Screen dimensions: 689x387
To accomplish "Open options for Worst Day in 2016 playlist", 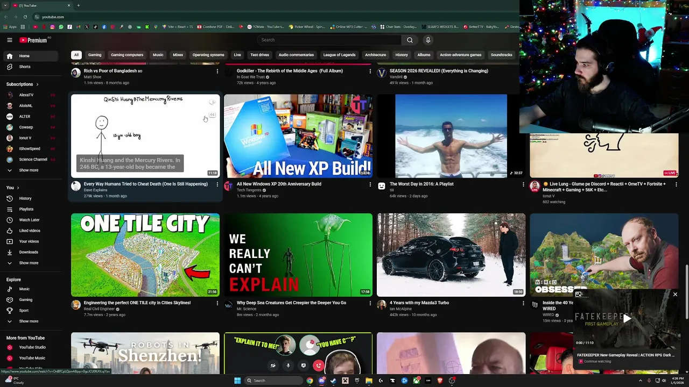I will [x=523, y=184].
